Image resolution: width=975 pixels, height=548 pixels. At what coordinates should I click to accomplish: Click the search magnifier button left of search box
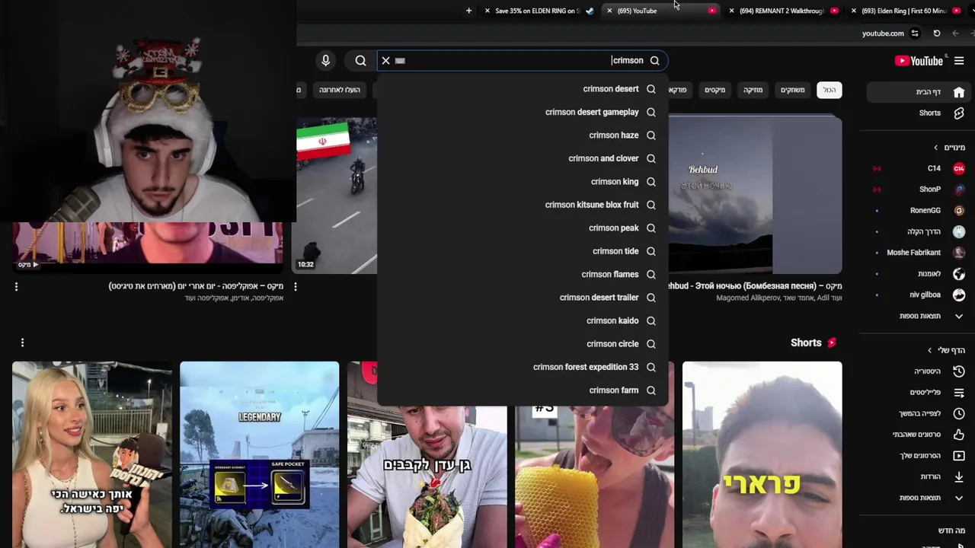(x=360, y=60)
